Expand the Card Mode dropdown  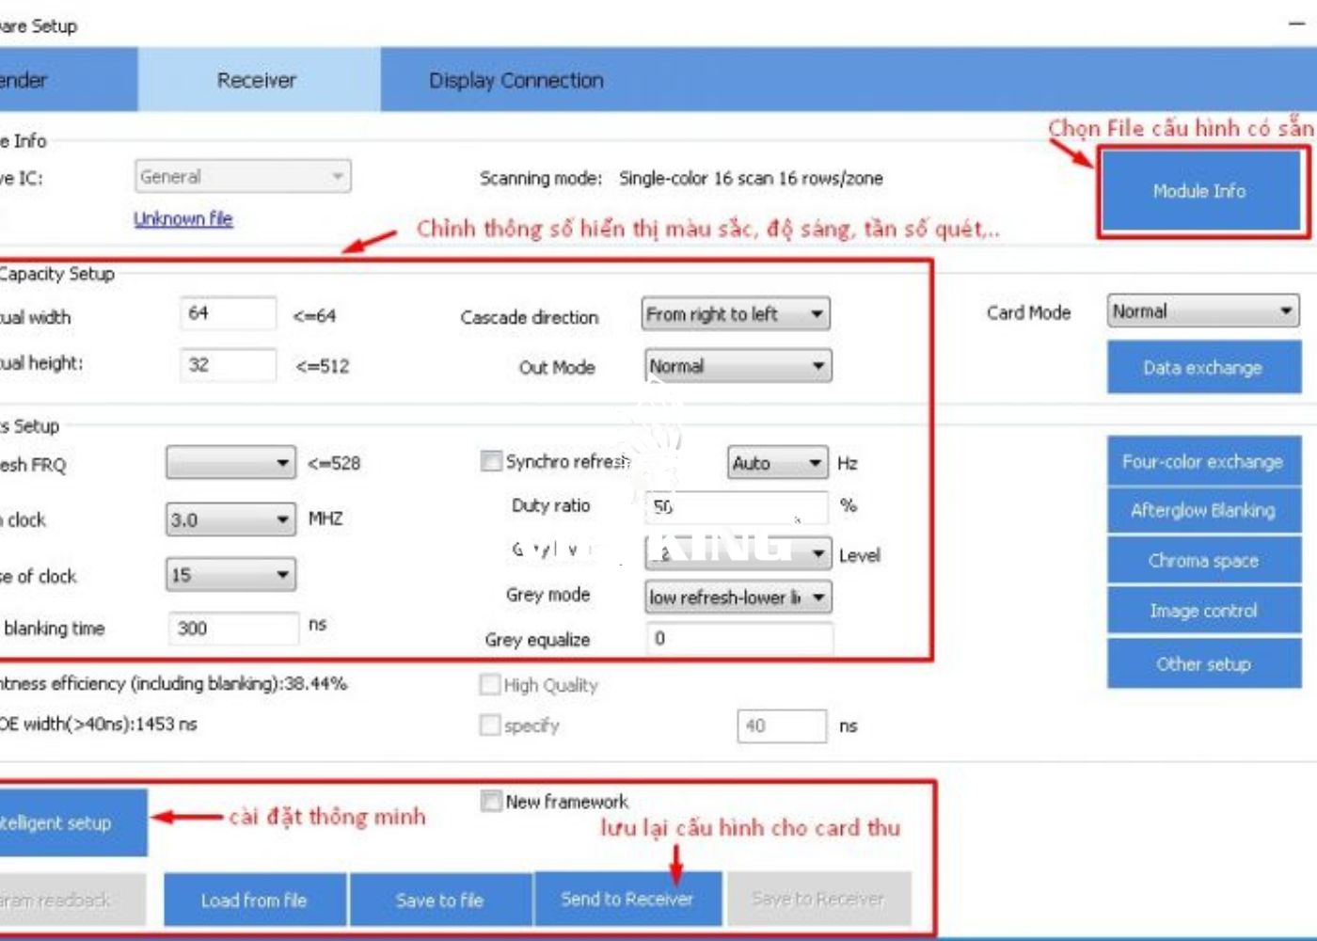[x=1202, y=311]
